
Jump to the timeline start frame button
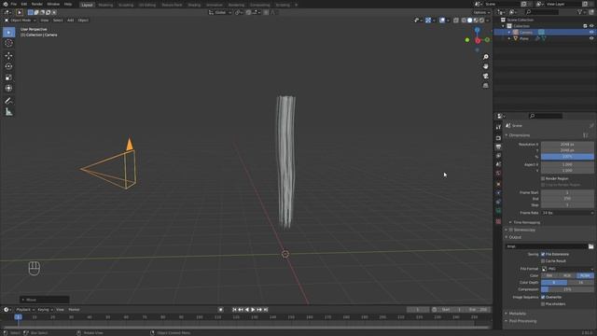point(234,310)
